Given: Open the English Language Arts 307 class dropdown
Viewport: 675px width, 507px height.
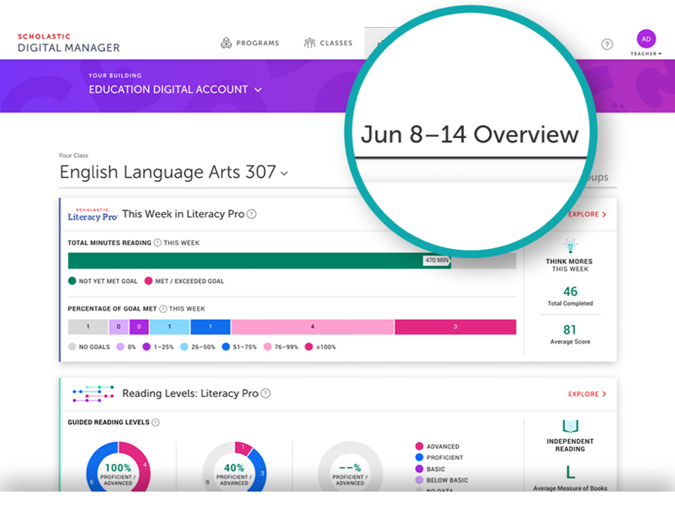Looking at the screenshot, I should pos(284,173).
